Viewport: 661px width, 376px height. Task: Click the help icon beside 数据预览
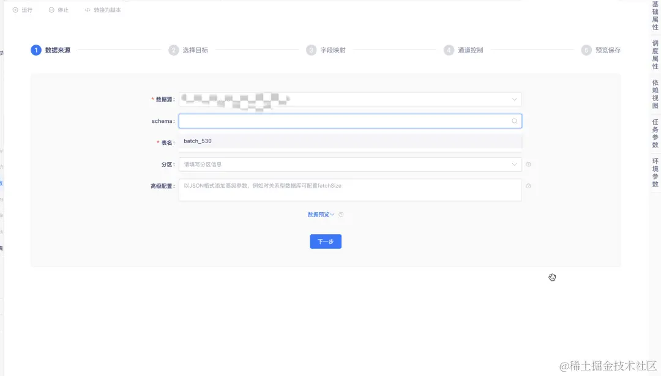341,215
